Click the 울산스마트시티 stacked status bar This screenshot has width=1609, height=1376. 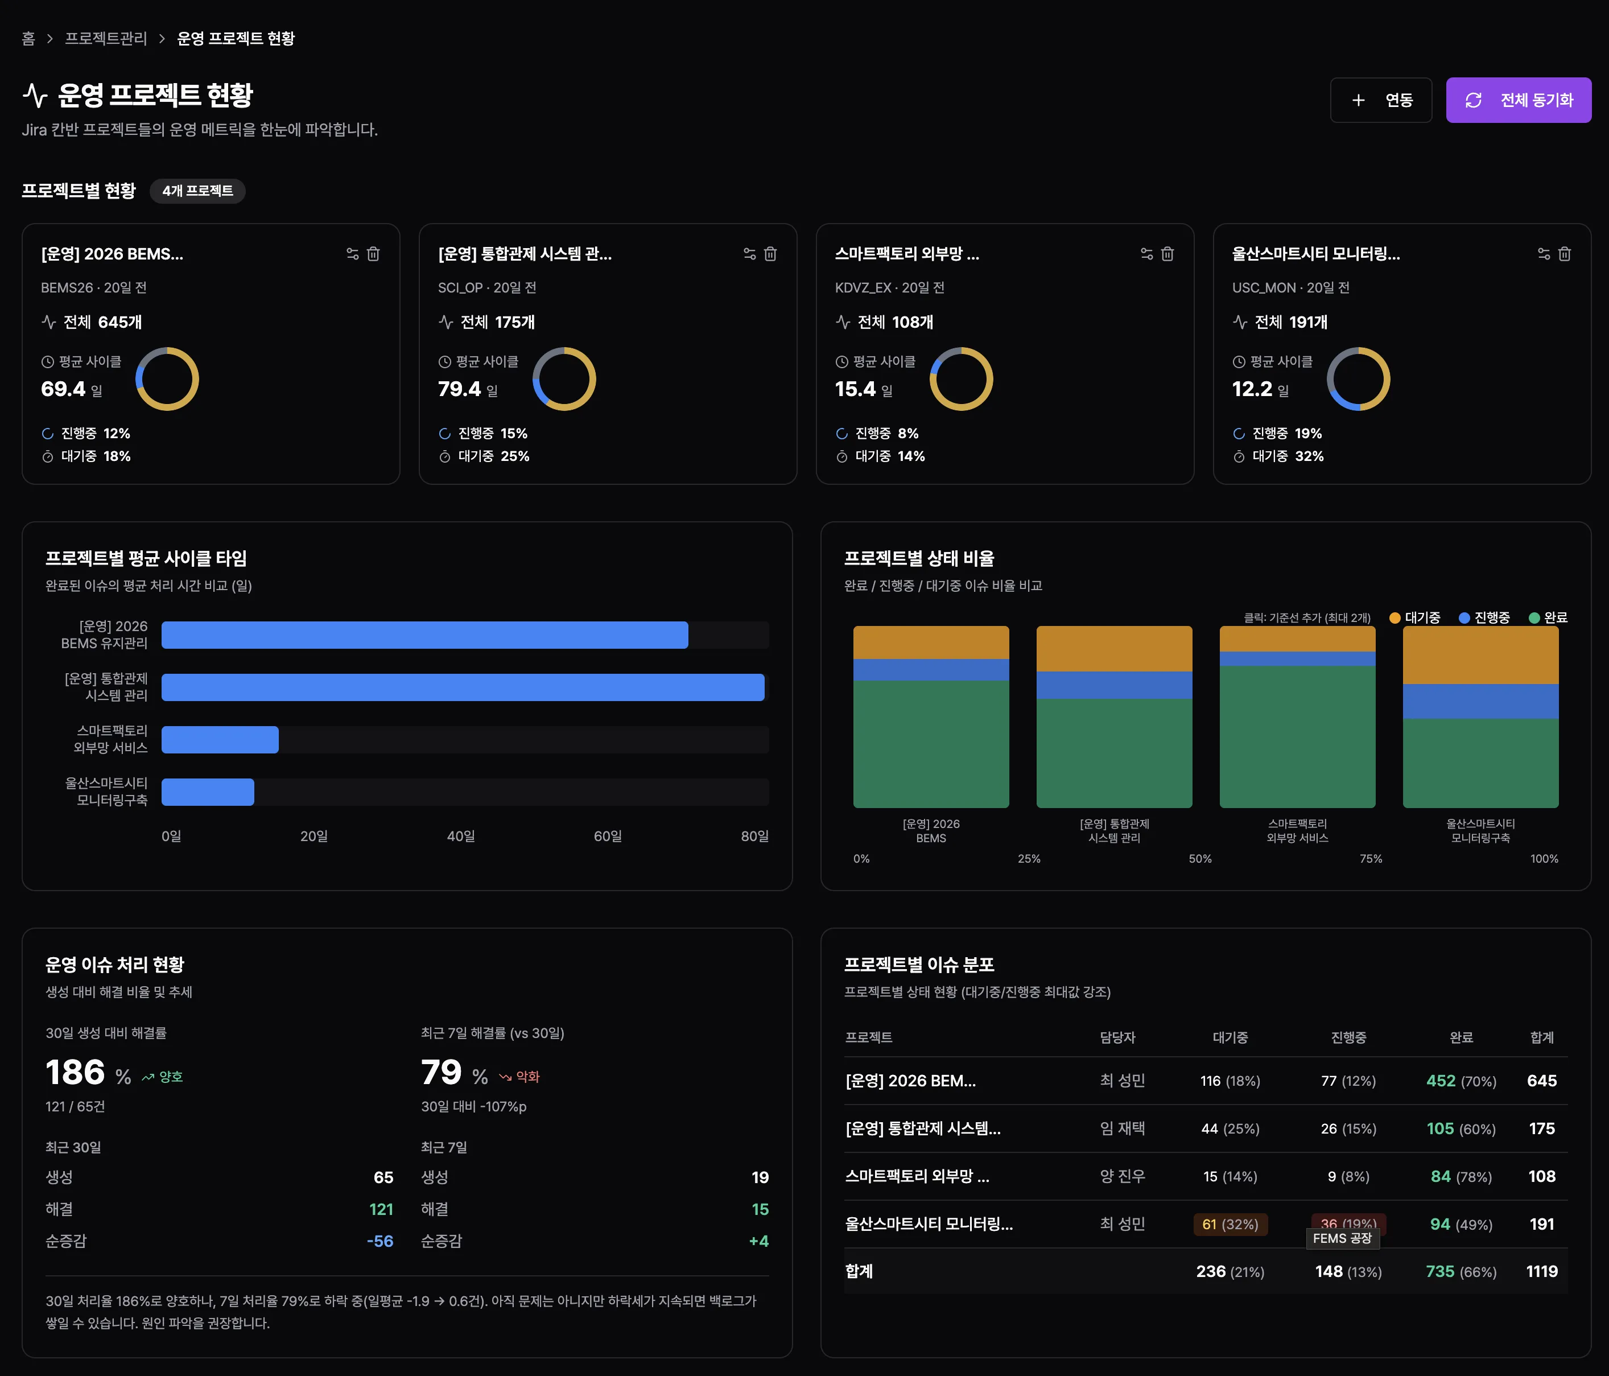click(x=1480, y=716)
